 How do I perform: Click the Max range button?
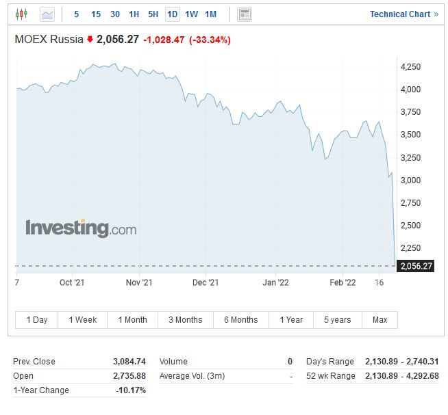tap(379, 320)
